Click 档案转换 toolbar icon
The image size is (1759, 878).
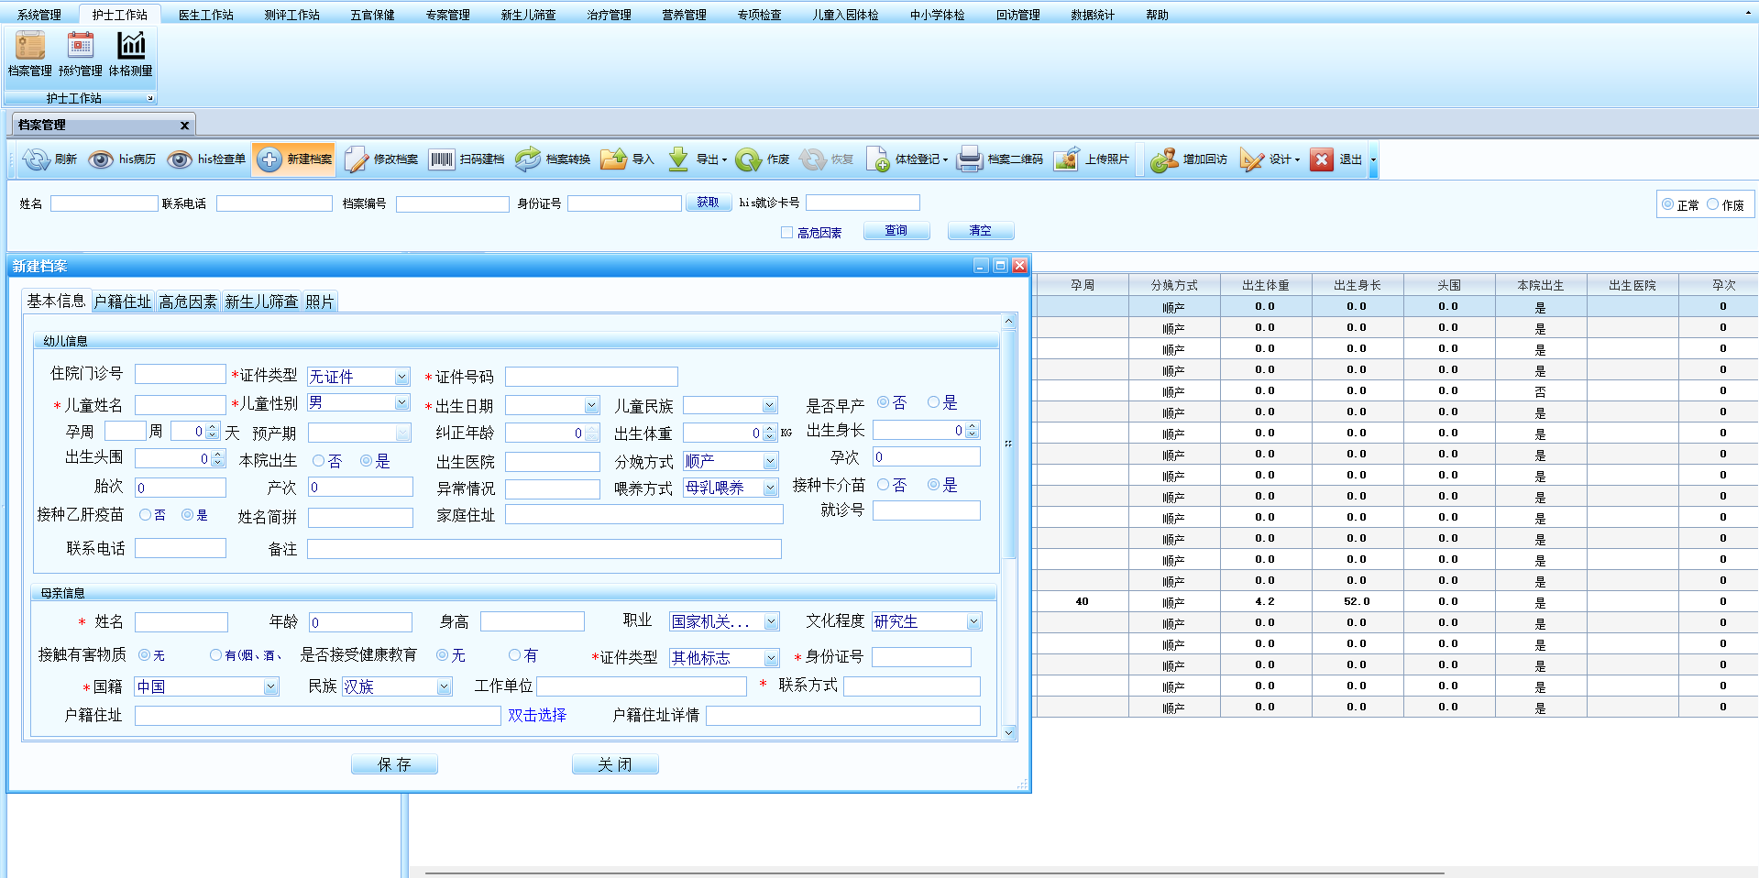pyautogui.click(x=528, y=159)
